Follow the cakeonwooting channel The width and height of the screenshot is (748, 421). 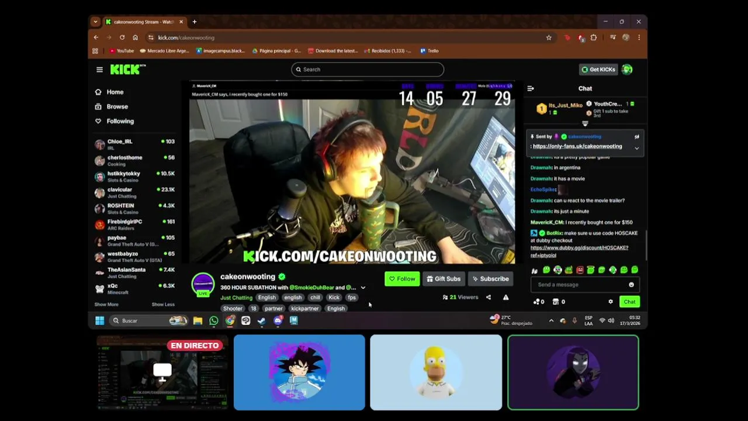pyautogui.click(x=402, y=279)
